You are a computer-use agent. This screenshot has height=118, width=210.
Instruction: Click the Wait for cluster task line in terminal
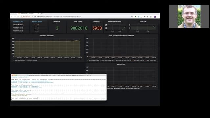tap(59, 98)
